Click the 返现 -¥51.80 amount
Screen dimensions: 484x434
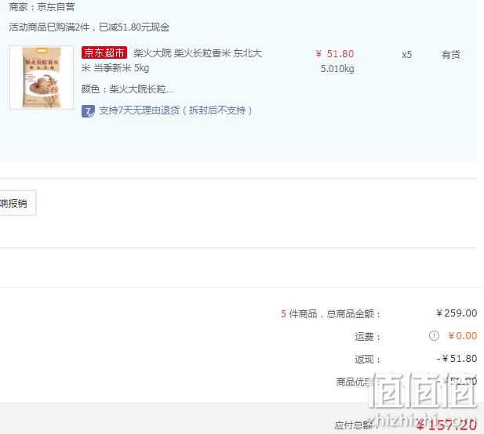457,359
